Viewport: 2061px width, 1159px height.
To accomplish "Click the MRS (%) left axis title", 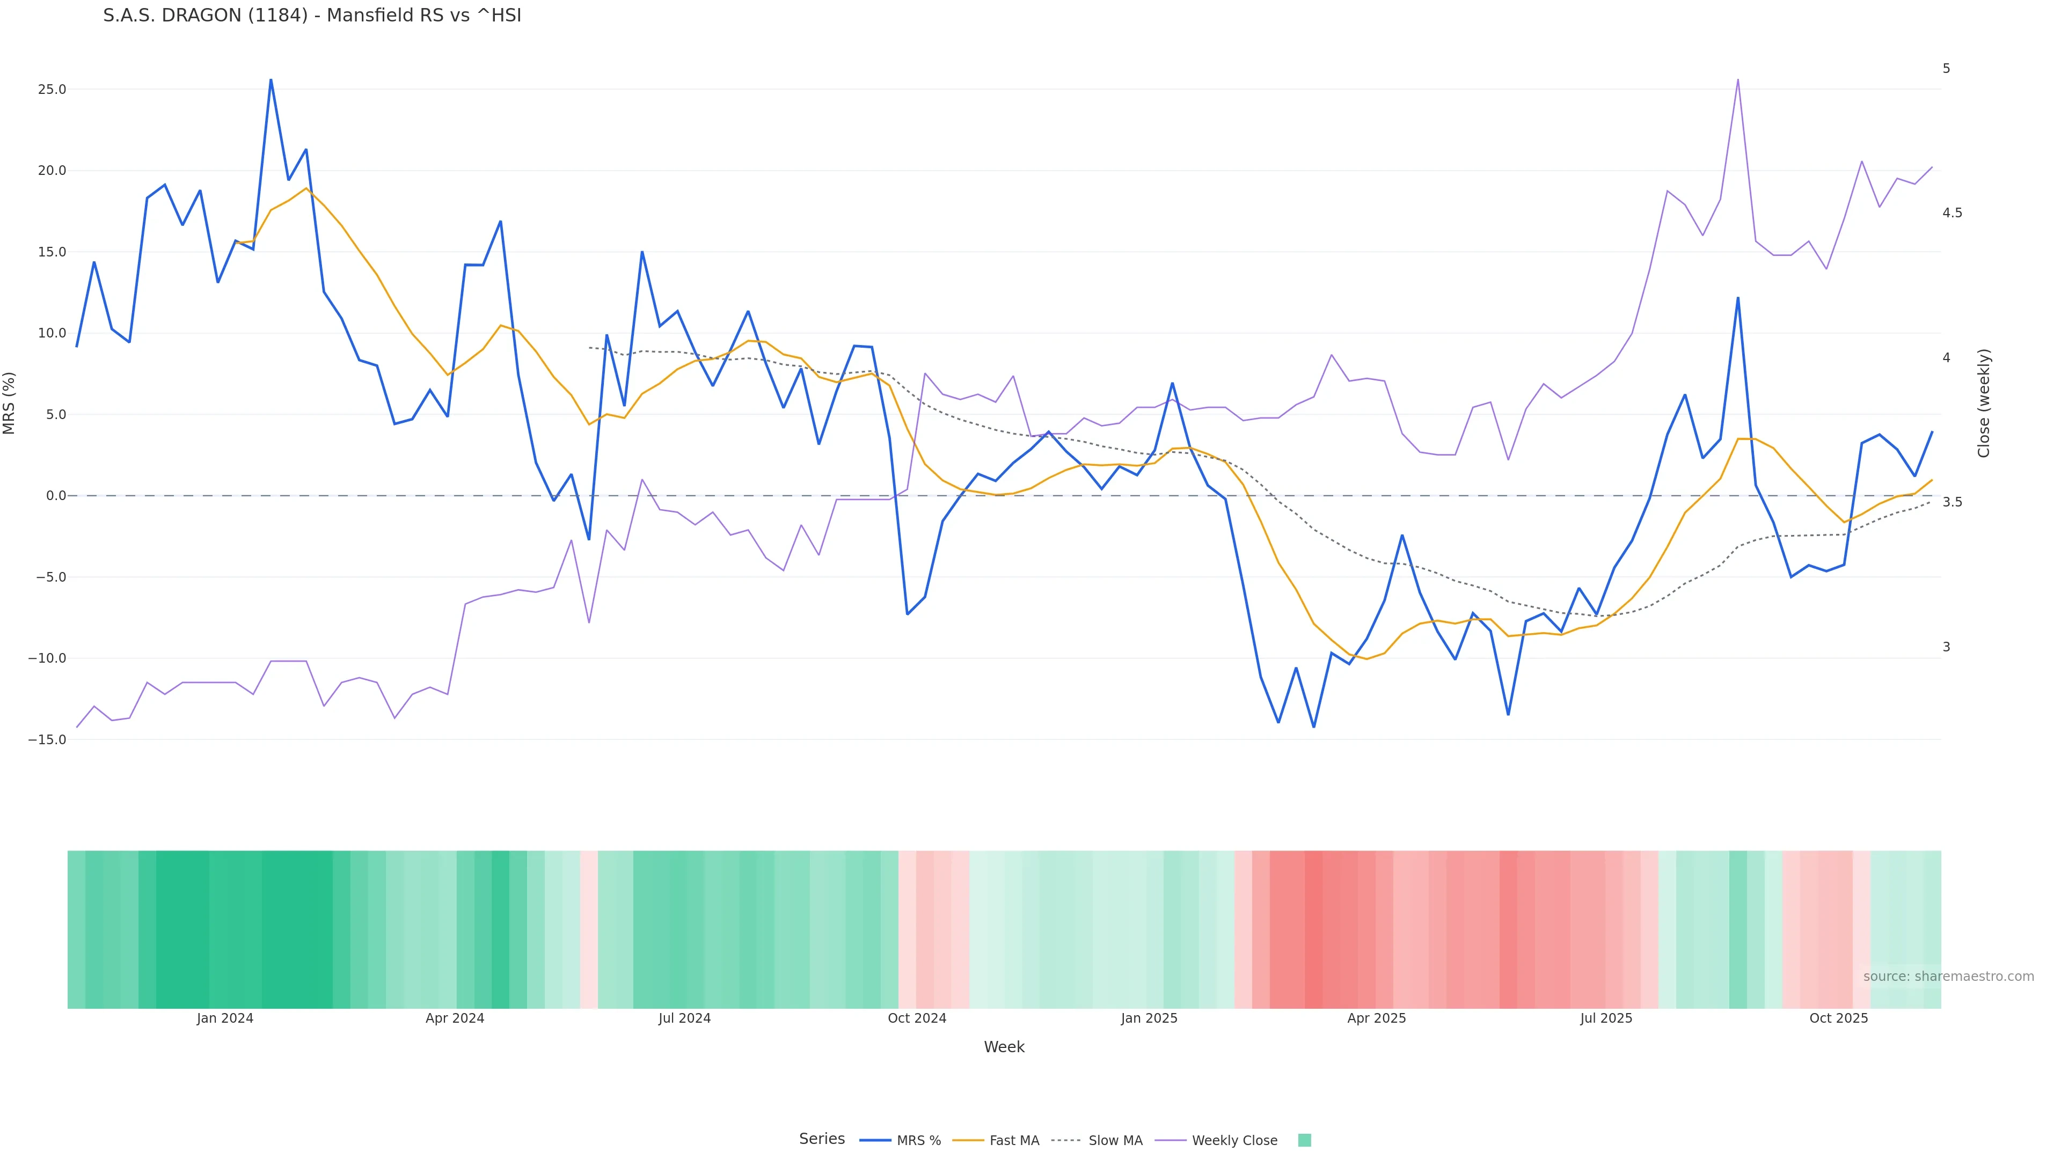I will 10,403.
